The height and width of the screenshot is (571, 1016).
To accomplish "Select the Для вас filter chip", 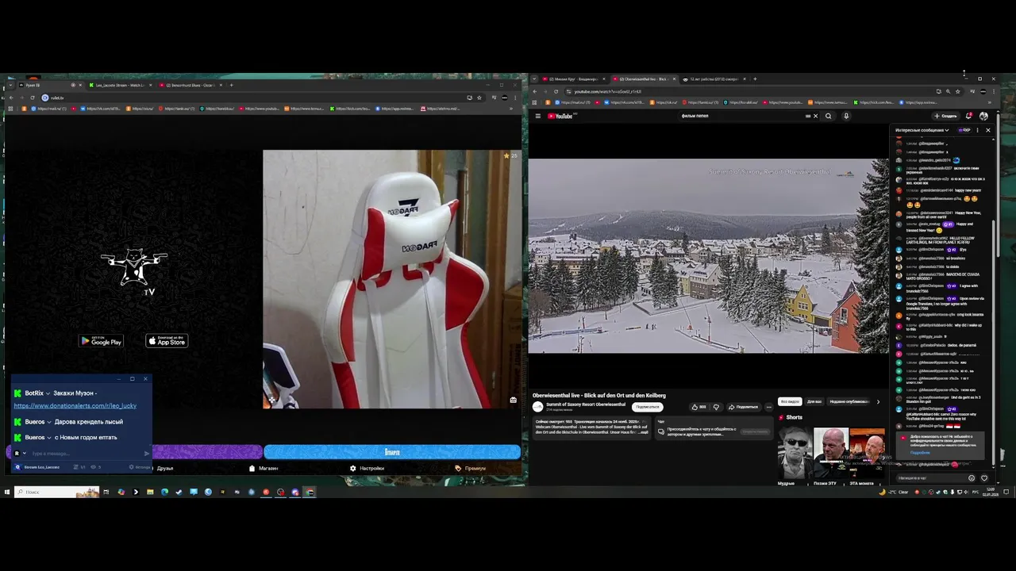I will [814, 401].
